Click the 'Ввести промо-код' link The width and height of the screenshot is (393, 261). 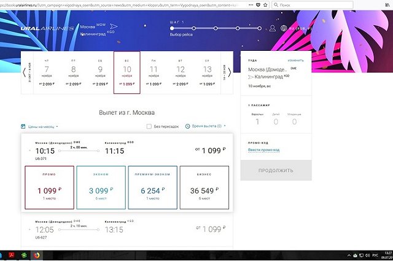265,151
